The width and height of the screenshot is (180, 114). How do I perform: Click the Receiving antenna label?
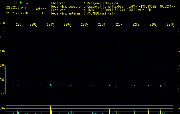tap(66, 13)
